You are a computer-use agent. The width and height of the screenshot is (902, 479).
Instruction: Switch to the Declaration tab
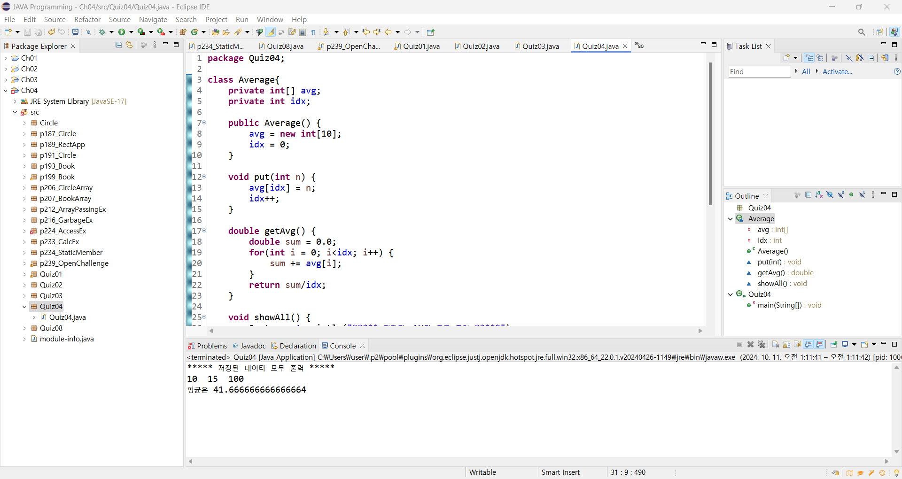click(294, 346)
